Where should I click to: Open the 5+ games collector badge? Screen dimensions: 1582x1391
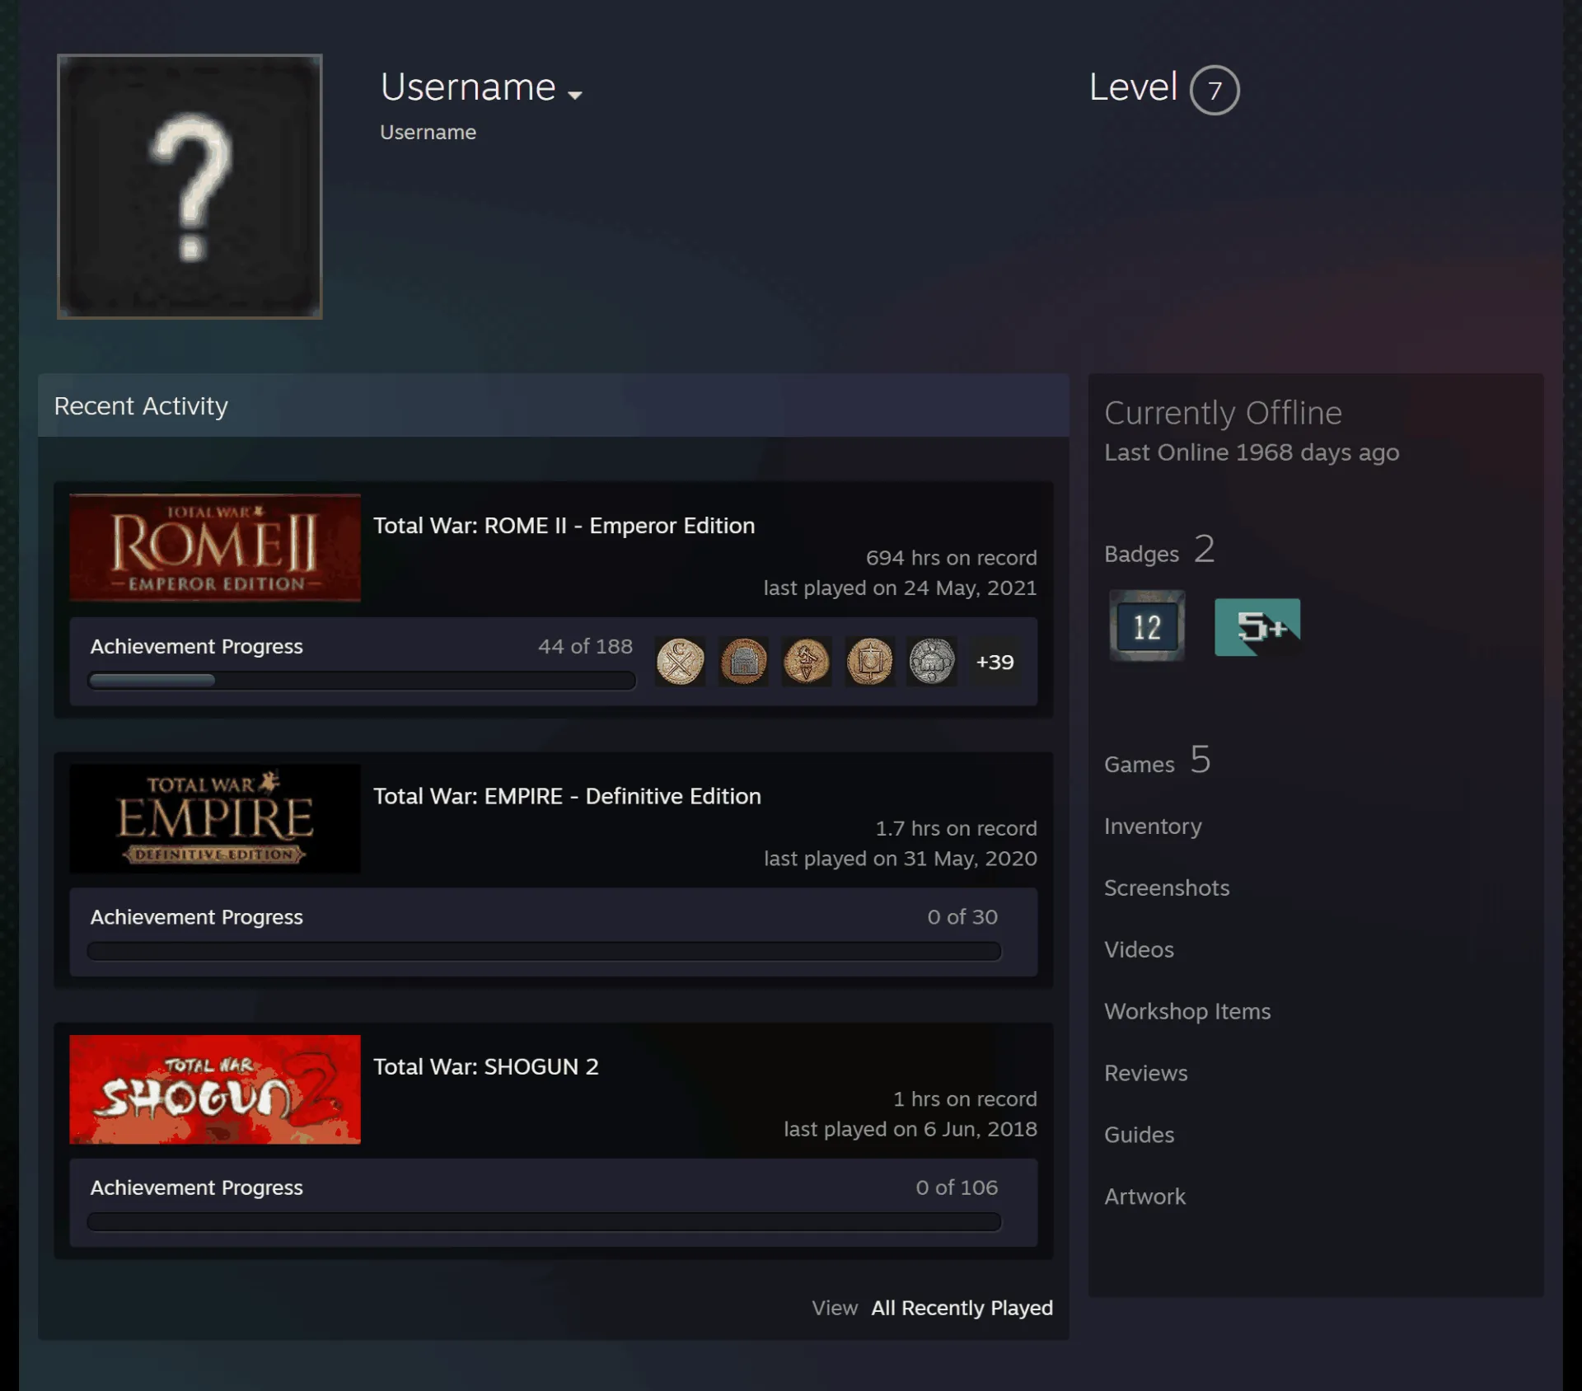(1257, 627)
